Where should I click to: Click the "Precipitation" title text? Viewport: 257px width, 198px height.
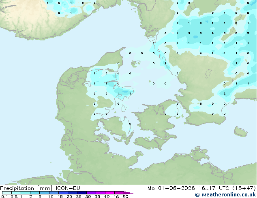[17, 188]
